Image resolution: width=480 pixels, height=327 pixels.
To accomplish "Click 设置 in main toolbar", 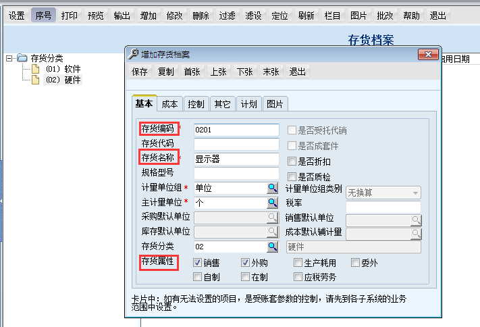I will point(16,16).
